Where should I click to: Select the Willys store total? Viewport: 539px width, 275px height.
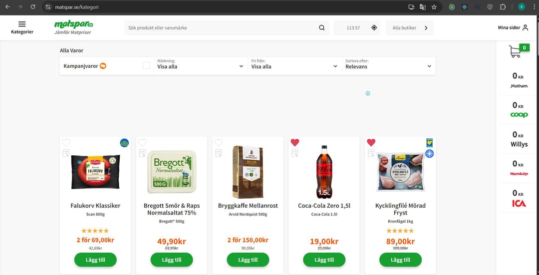point(519,139)
